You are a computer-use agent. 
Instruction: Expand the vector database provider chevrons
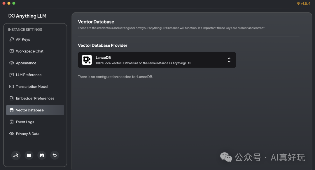229,60
